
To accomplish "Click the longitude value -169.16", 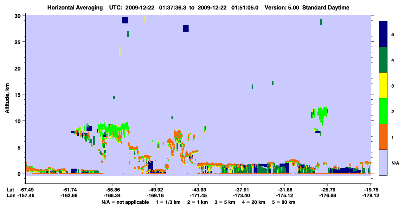I will point(155,195).
